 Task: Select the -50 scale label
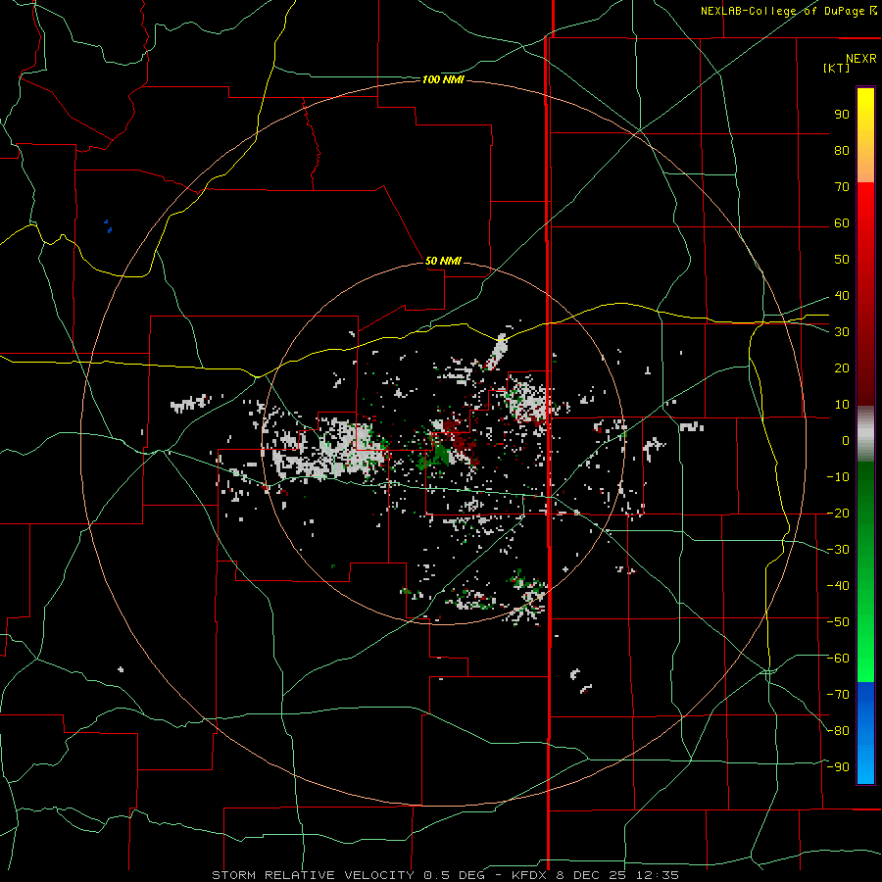pos(838,622)
